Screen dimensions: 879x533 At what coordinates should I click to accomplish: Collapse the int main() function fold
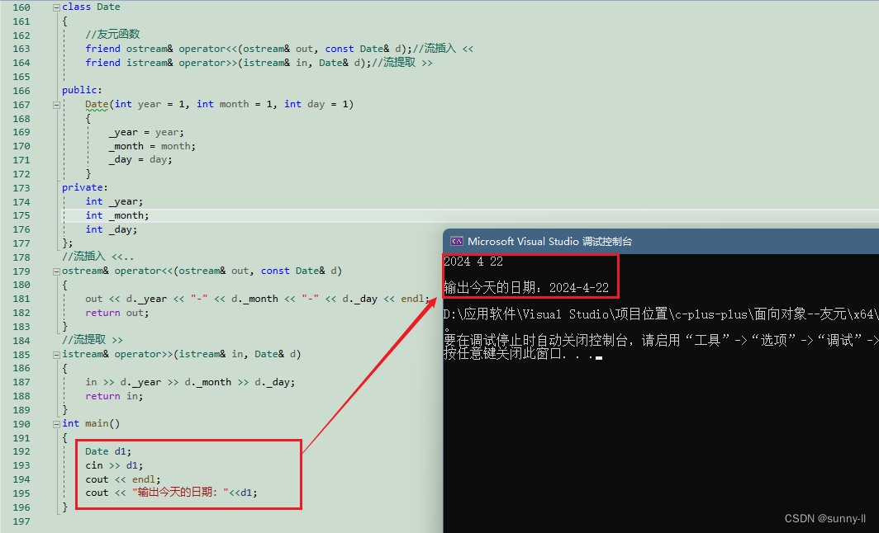coord(57,424)
